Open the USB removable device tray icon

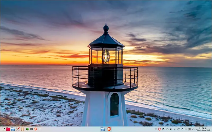[x=182, y=129]
